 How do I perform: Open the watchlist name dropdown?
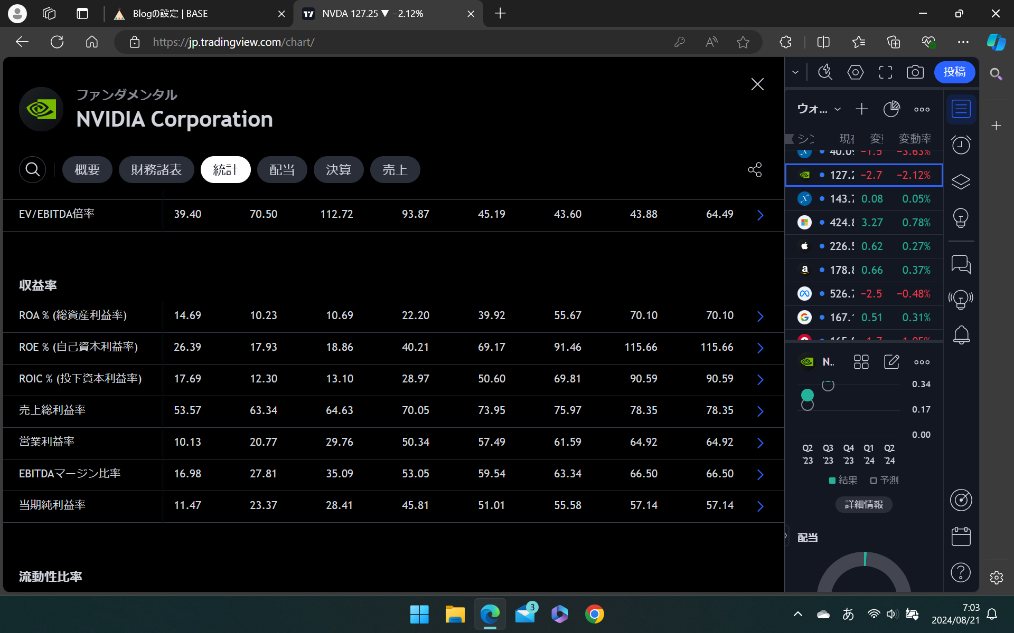tap(819, 109)
